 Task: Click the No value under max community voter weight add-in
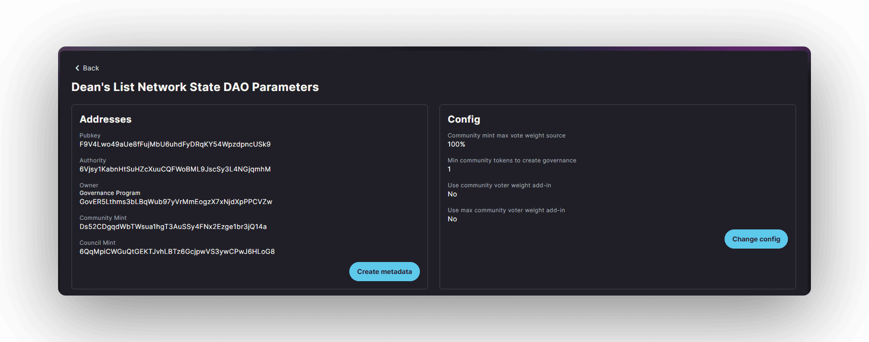tap(452, 219)
